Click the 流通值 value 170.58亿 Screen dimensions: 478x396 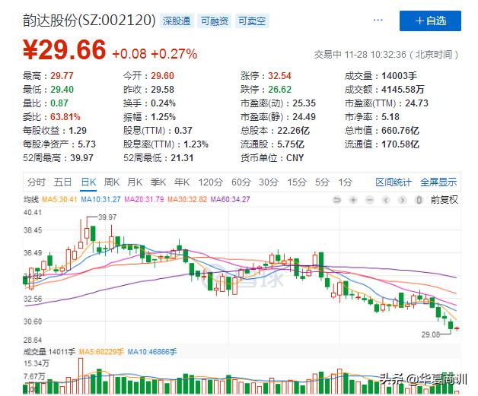[400, 144]
